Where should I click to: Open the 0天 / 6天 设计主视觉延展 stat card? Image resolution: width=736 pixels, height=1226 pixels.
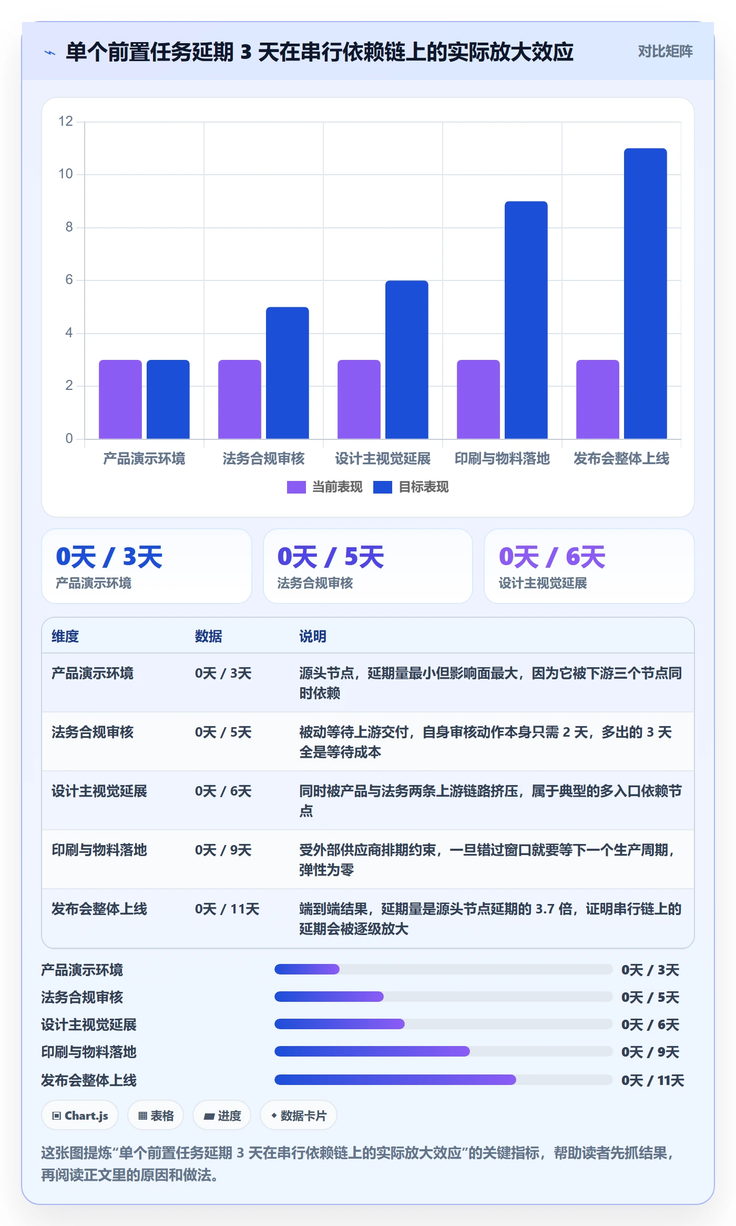(589, 566)
